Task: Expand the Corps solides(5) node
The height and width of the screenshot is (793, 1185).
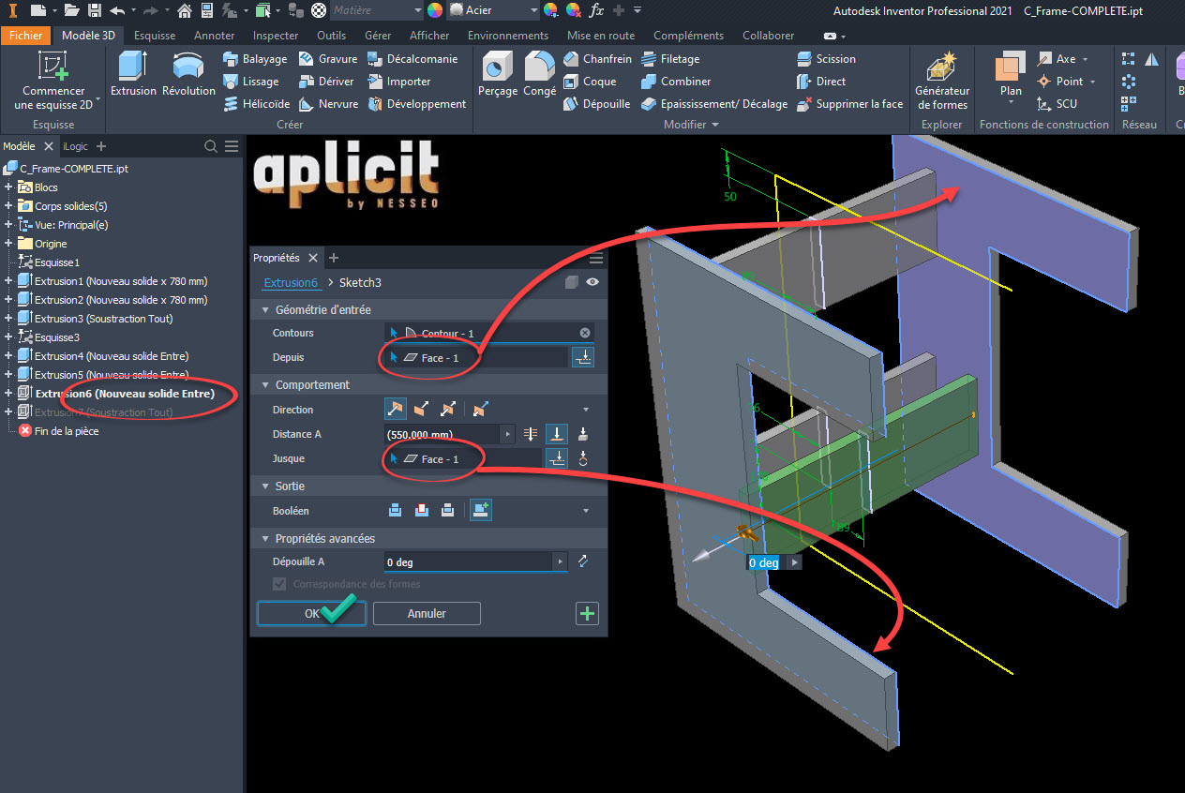Action: point(8,206)
